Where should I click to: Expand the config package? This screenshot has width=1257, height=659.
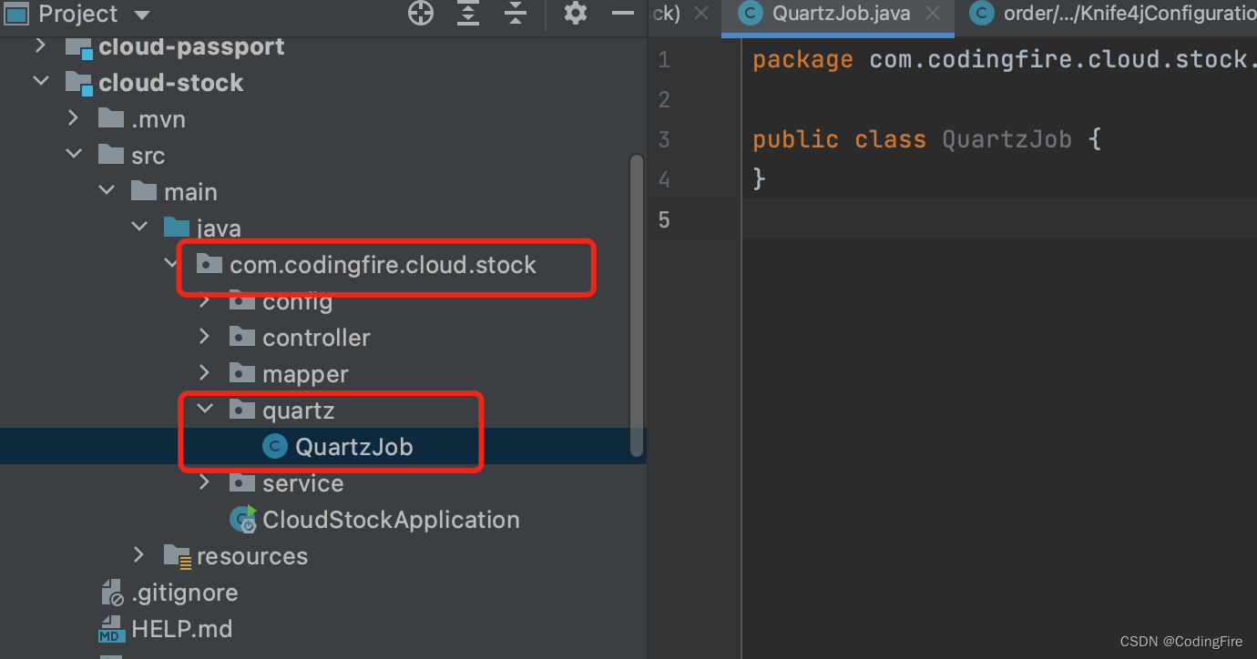click(x=204, y=300)
